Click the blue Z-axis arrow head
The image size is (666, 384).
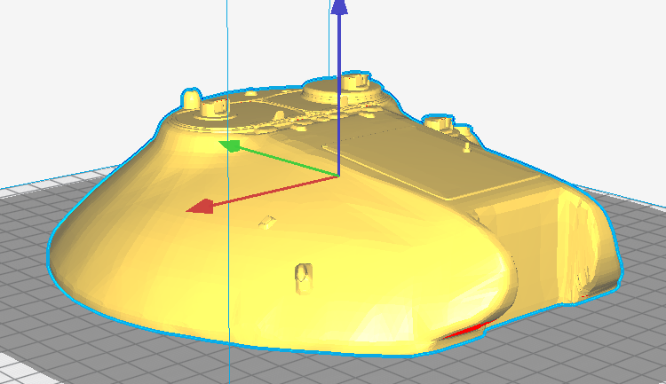pos(338,7)
